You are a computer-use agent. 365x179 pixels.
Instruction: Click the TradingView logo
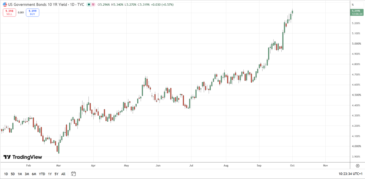(x=23, y=157)
